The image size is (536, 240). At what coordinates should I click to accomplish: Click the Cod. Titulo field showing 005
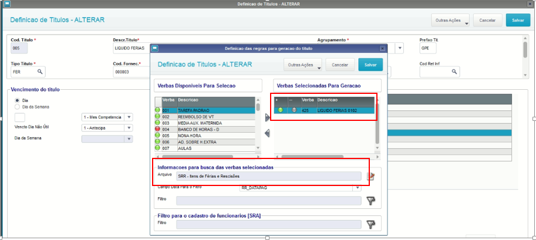point(19,48)
